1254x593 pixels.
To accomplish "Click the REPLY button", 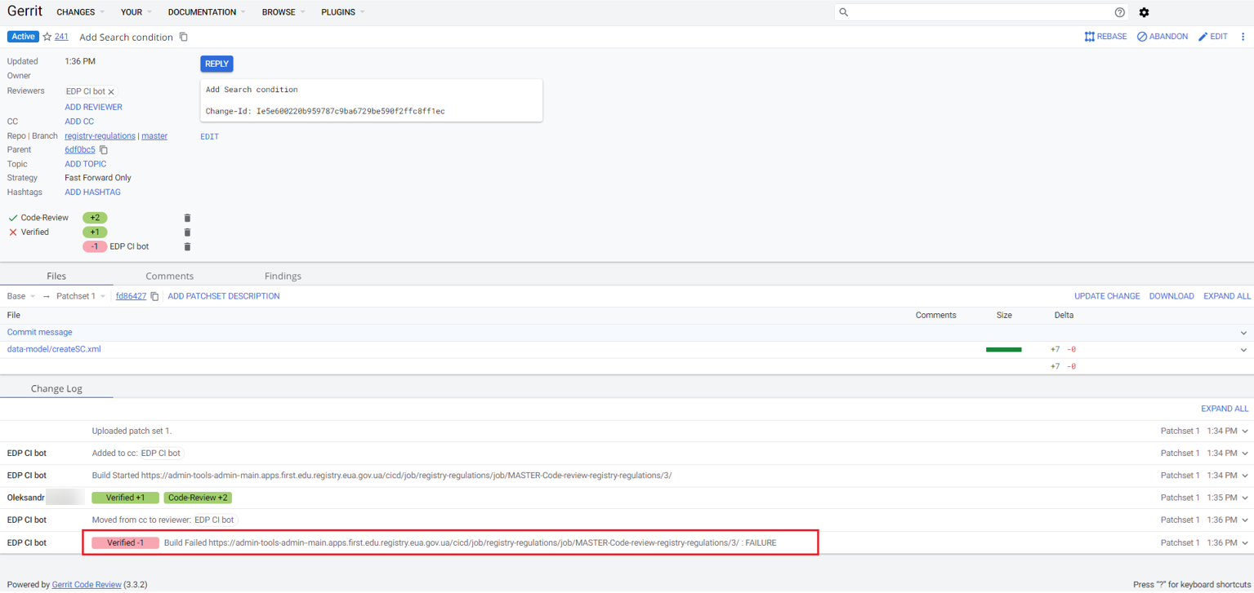I will (x=216, y=64).
